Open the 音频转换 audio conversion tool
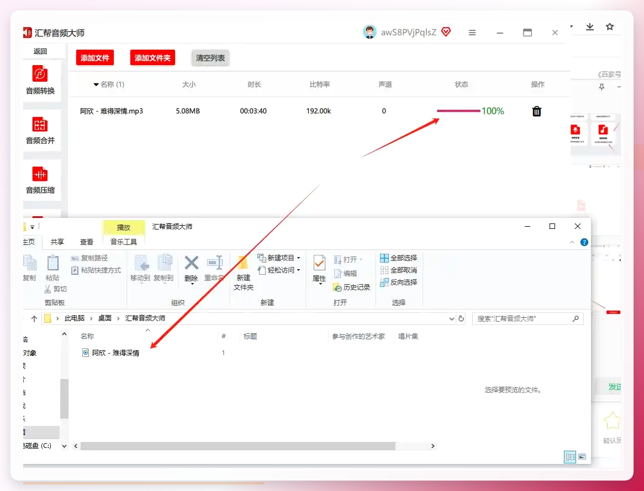Screen dimensions: 644x491 click(x=40, y=81)
